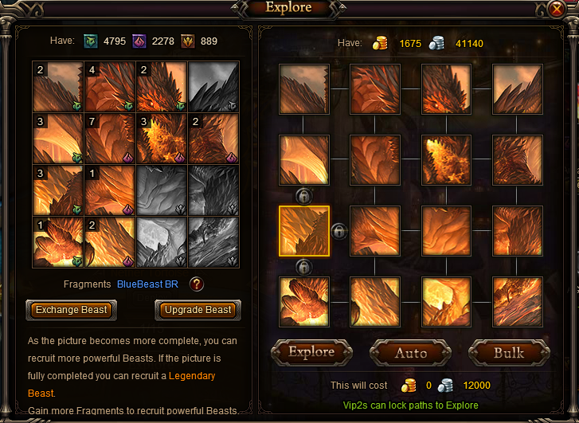Click the BlueBeast BR link
Image resolution: width=579 pixels, height=423 pixels.
coord(147,284)
